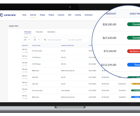Open request EPP-514
This screenshot has width=140, height=116.
point(25,50)
